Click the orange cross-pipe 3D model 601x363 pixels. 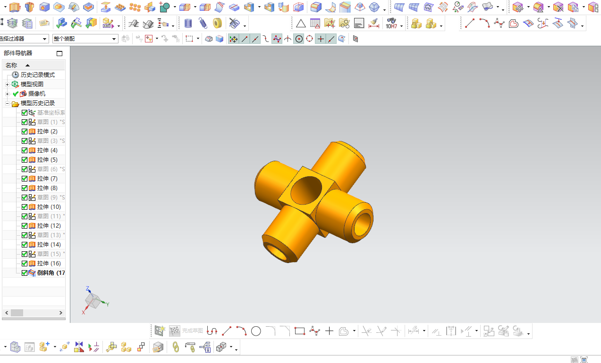click(314, 201)
